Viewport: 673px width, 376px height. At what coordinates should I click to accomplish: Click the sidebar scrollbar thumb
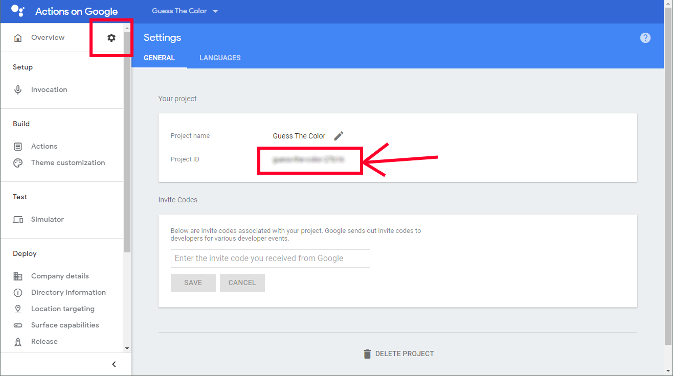tap(127, 143)
